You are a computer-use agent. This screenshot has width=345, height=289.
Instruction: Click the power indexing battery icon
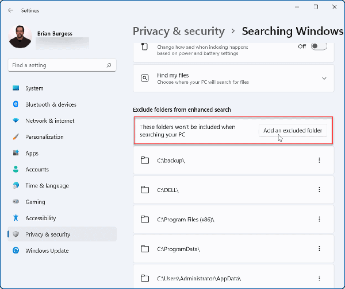click(x=144, y=47)
